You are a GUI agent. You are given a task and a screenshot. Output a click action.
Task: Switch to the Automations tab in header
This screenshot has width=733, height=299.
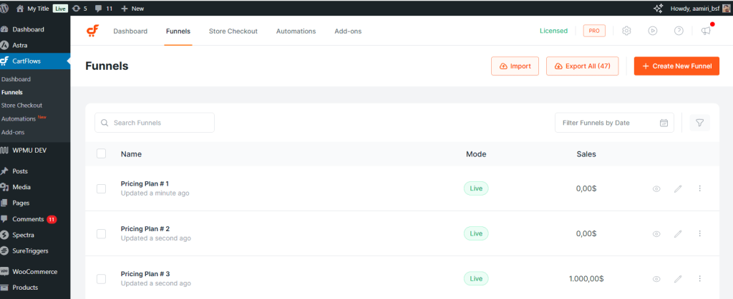pyautogui.click(x=296, y=31)
